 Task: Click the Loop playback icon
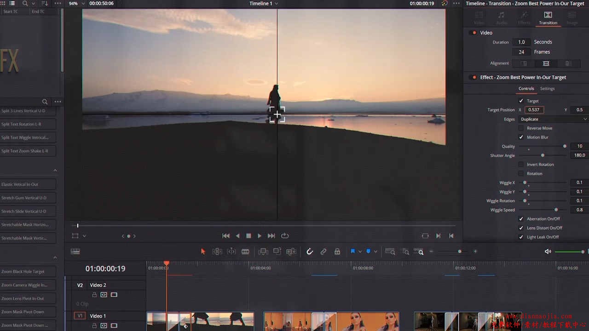pyautogui.click(x=285, y=236)
